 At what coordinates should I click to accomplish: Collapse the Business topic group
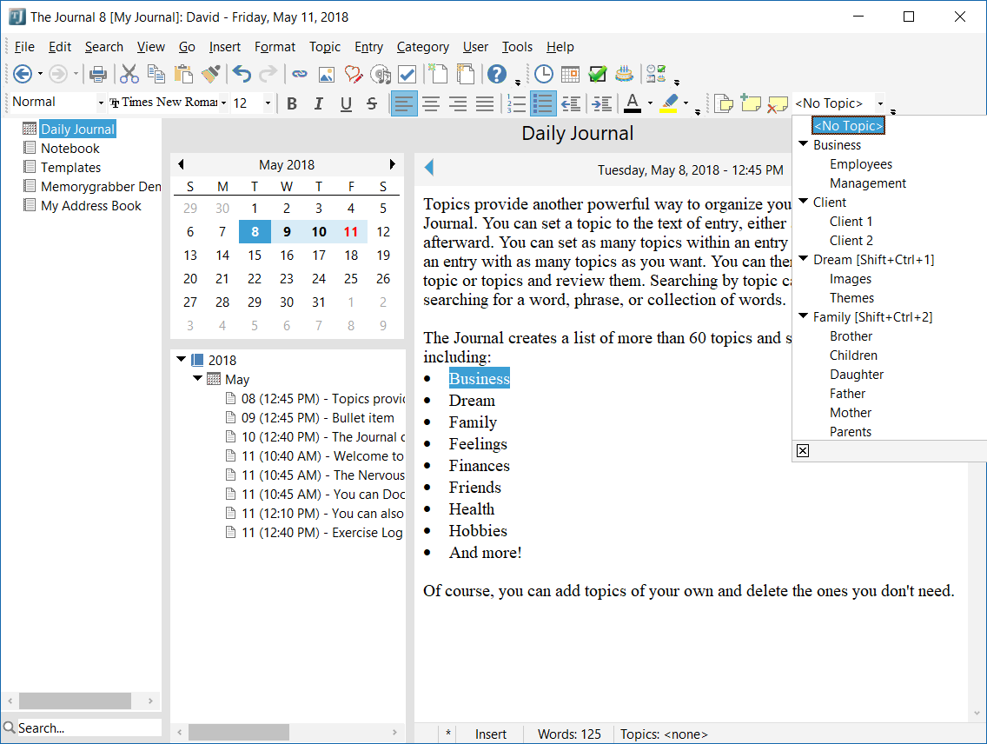[803, 143]
